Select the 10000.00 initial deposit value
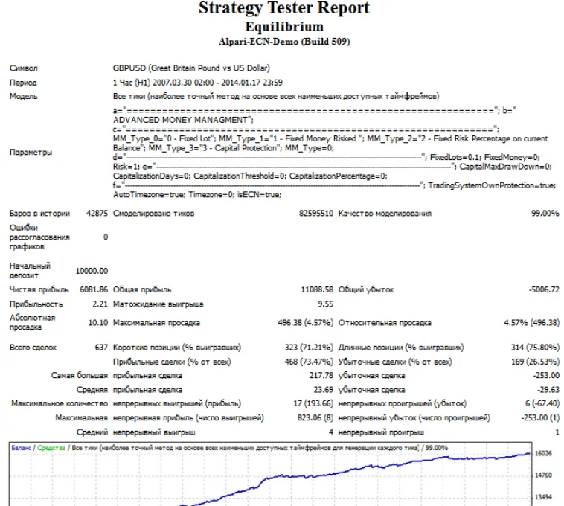This screenshot has height=506, width=564. [x=92, y=271]
